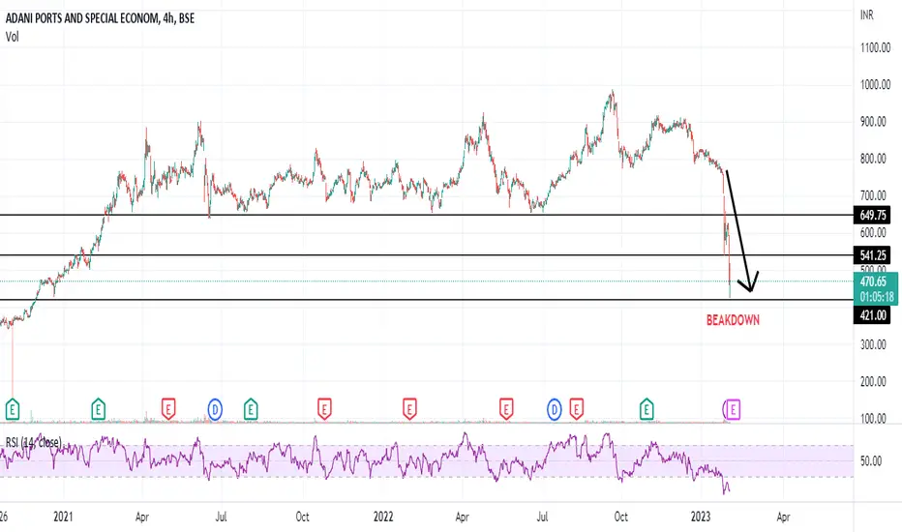Click the 900.00 price axis label
This screenshot has width=902, height=532.
pyautogui.click(x=873, y=122)
